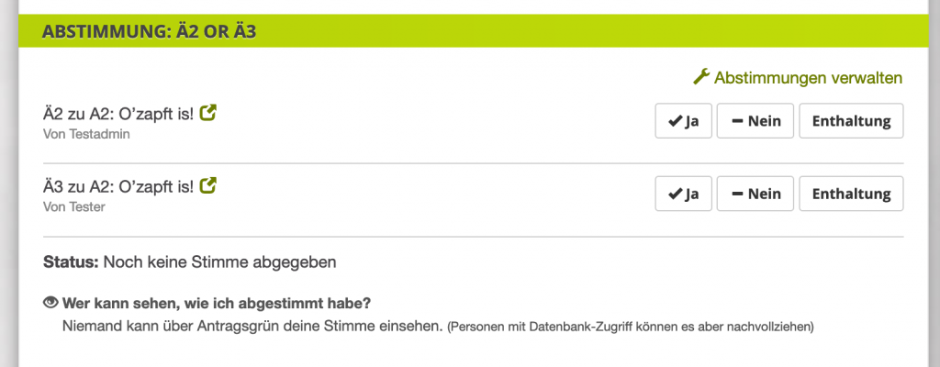The width and height of the screenshot is (940, 367).
Task: Vote Ja for amendment Ä3
Action: (683, 194)
